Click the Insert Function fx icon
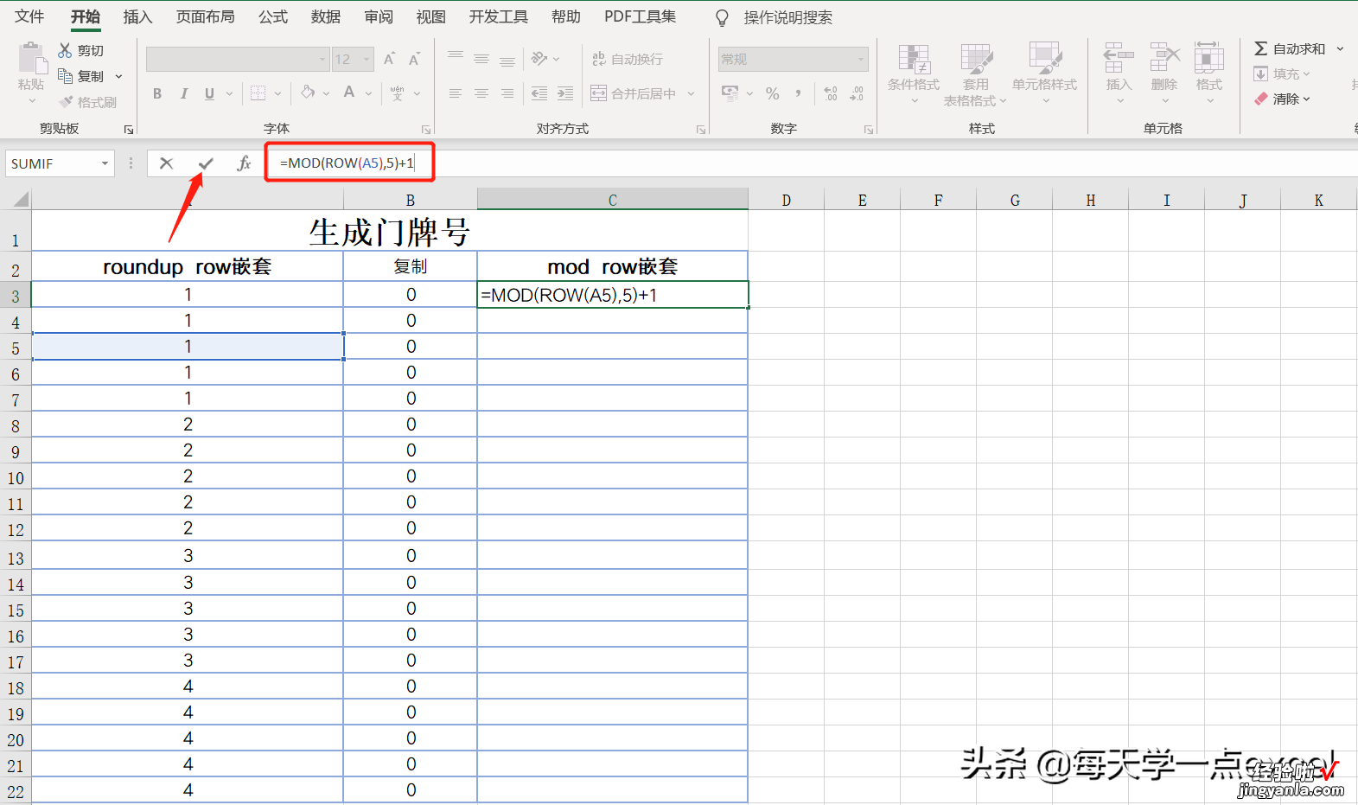 (244, 163)
